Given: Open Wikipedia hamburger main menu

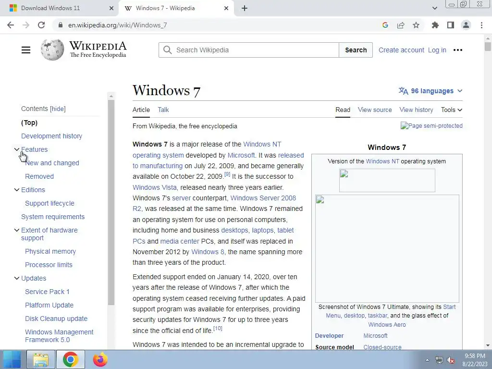Looking at the screenshot, I should tap(26, 50).
